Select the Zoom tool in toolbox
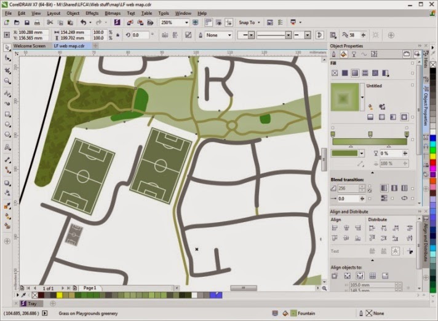The image size is (438, 321). tap(7, 81)
